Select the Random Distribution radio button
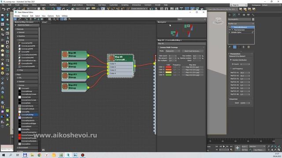This screenshot has height=158, width=282. 231,60
